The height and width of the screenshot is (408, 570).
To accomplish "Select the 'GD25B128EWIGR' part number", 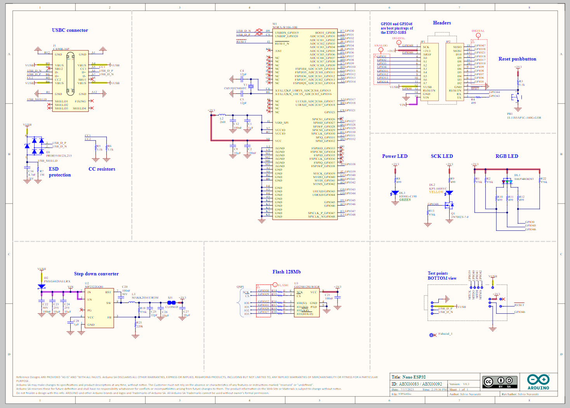I will coord(307,287).
